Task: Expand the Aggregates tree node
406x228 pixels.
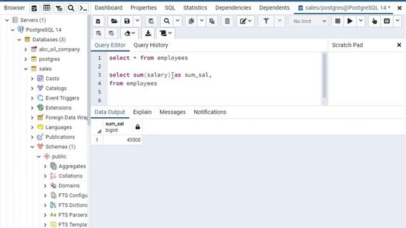Action: click(45, 167)
